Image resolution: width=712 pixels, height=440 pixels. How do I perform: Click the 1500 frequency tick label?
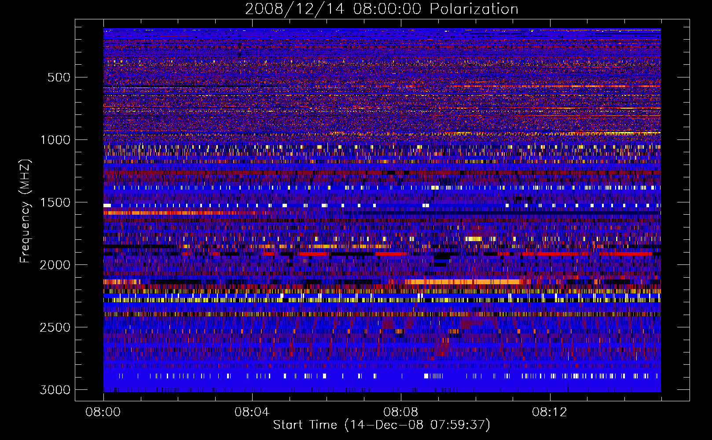click(x=55, y=202)
